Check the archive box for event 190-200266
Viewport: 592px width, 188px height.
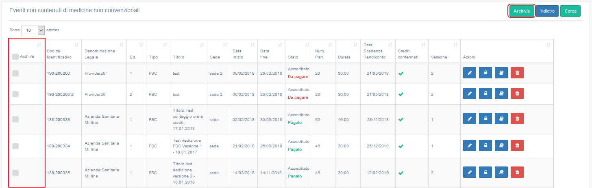point(15,73)
